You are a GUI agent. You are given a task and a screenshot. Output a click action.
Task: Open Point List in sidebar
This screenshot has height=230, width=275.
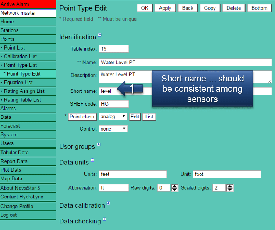[x=14, y=48]
